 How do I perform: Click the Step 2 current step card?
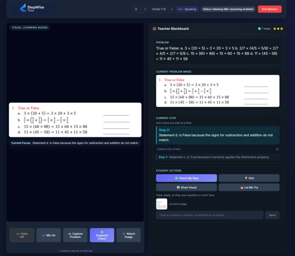point(218,135)
